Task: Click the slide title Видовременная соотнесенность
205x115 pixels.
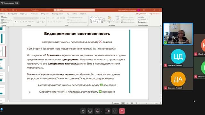Action: click(77, 34)
